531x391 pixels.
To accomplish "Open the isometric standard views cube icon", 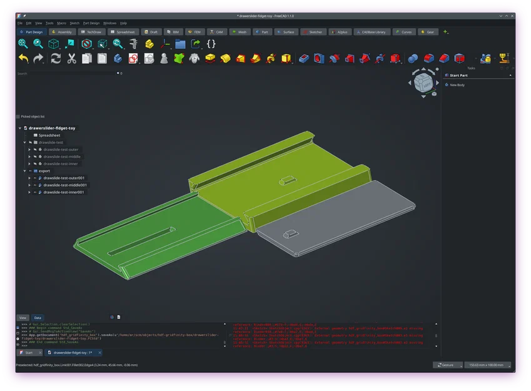I will pos(54,44).
